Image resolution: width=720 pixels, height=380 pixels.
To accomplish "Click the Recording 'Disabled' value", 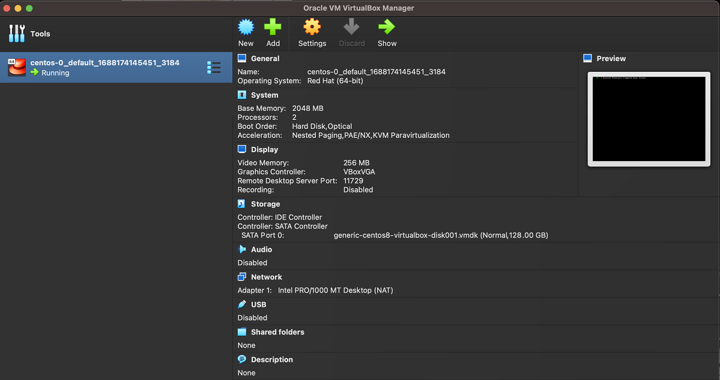I will point(358,190).
